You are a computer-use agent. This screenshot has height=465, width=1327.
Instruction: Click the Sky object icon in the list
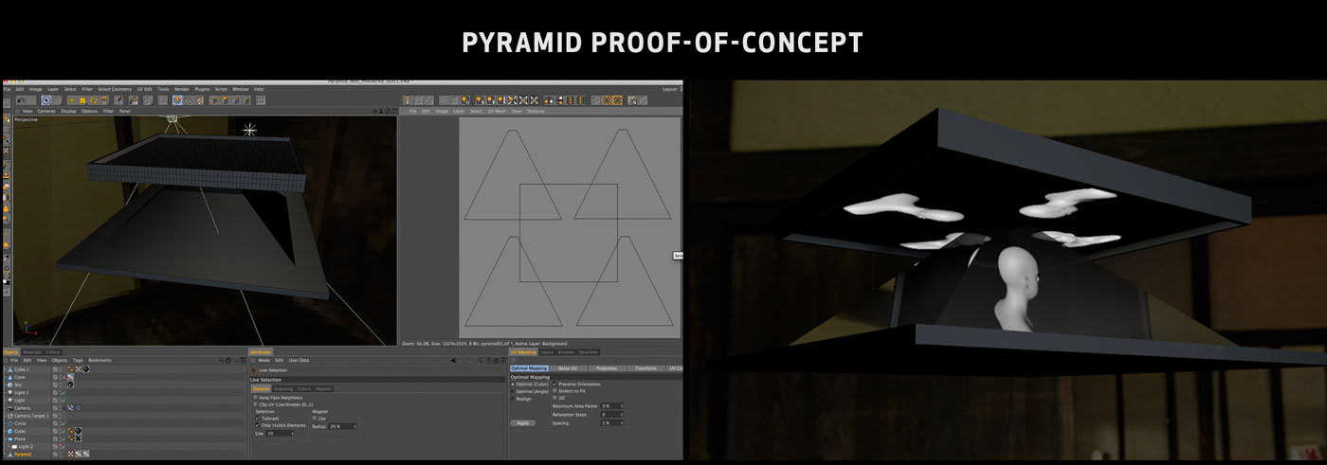[9, 385]
